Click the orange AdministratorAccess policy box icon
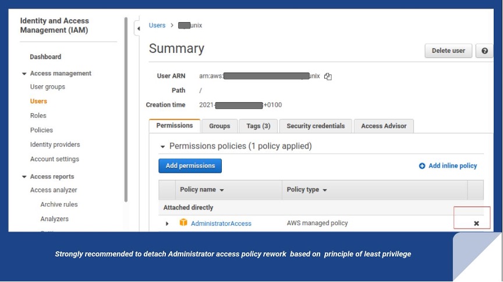 coord(183,223)
